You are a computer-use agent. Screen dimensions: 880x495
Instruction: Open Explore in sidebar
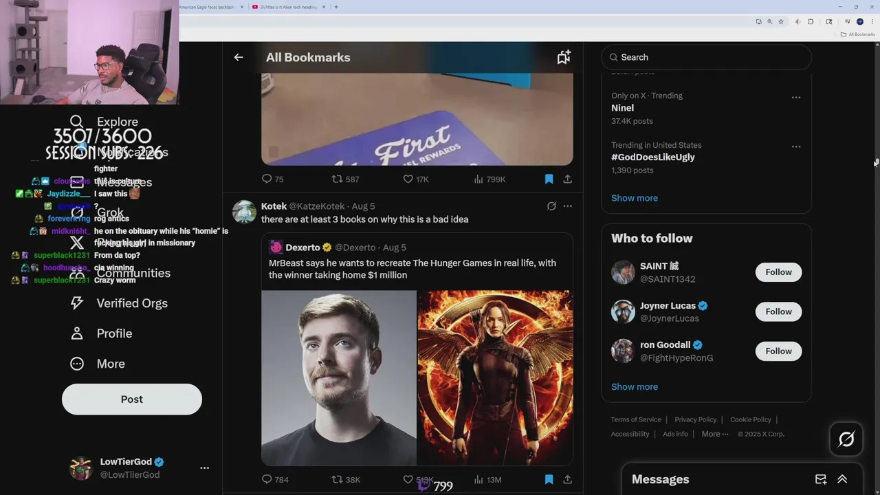point(105,122)
